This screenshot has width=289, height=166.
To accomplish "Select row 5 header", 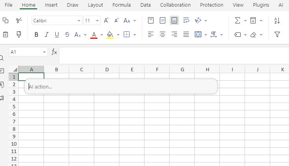I will (14, 106).
